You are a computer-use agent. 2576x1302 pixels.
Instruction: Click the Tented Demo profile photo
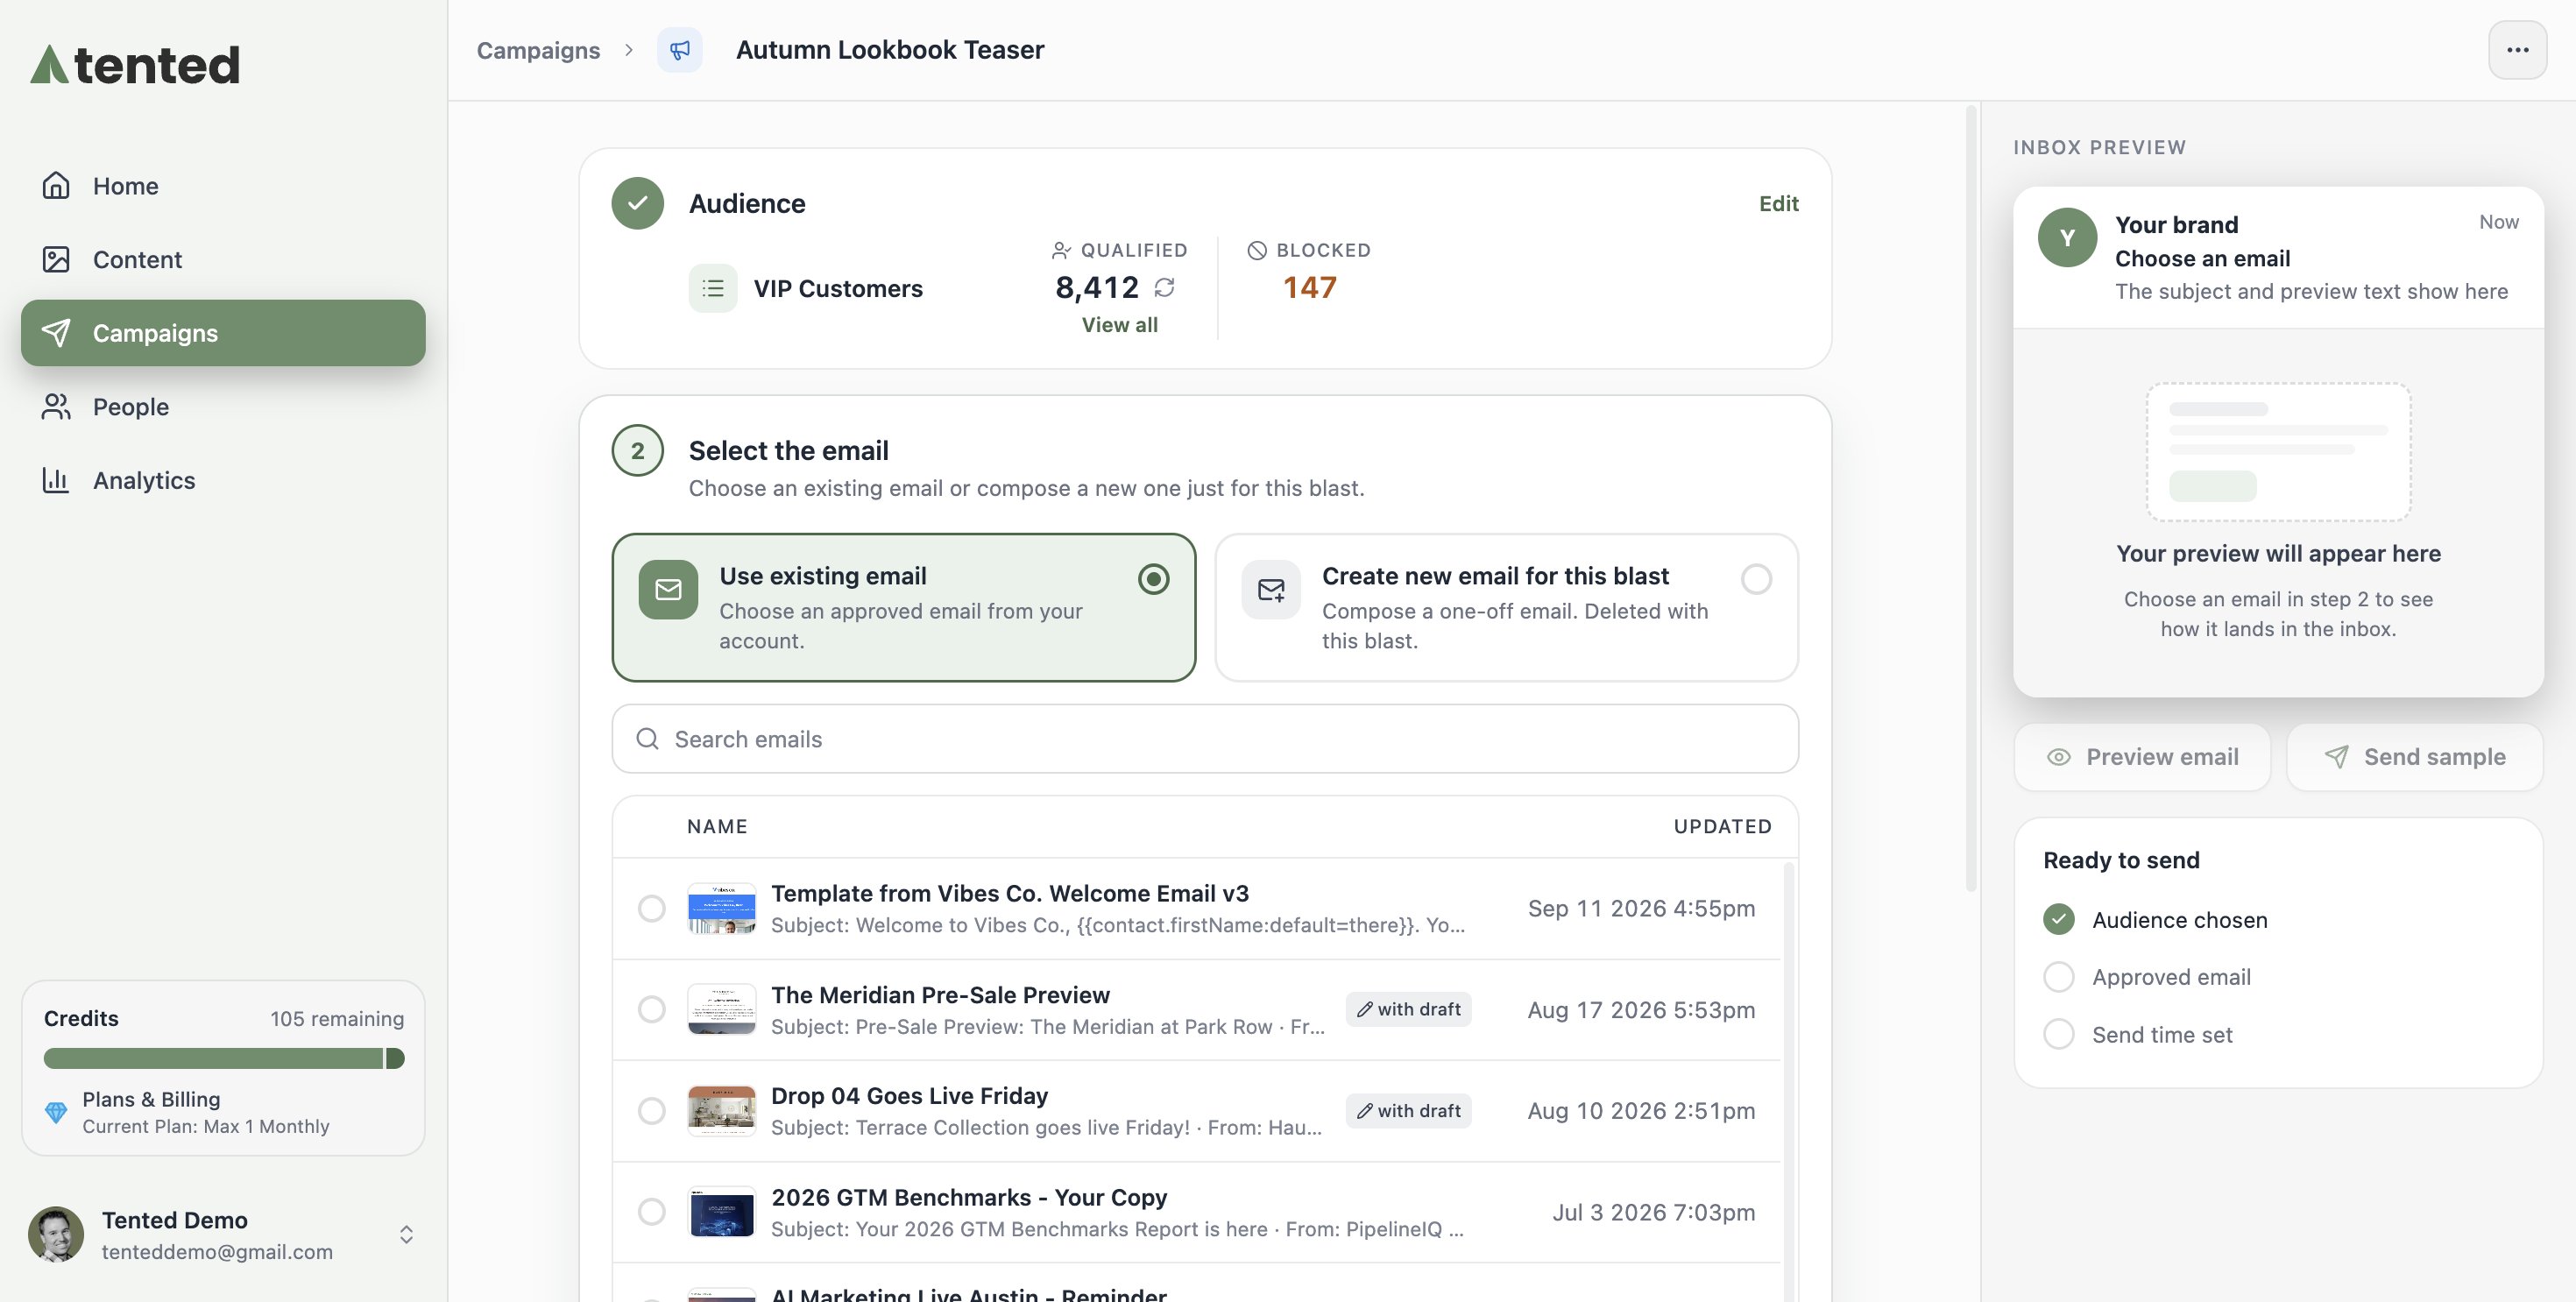point(56,1235)
